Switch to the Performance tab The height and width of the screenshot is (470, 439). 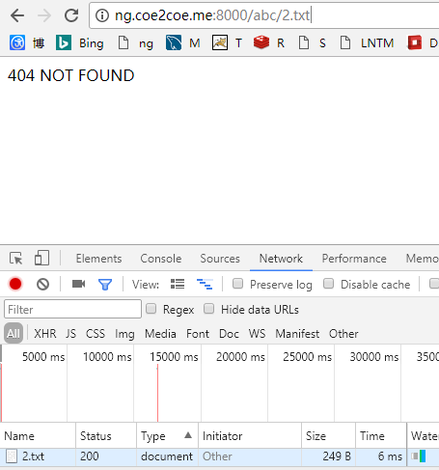tap(354, 259)
